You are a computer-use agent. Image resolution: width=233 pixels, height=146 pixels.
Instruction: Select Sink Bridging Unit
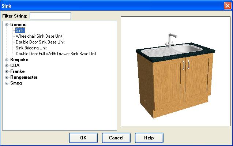pyautogui.click(x=31, y=48)
